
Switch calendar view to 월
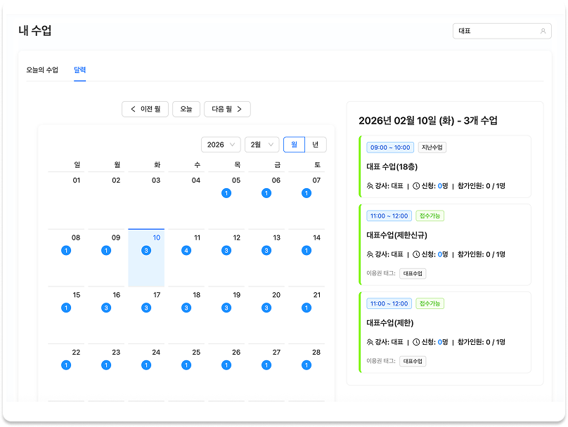tap(295, 144)
